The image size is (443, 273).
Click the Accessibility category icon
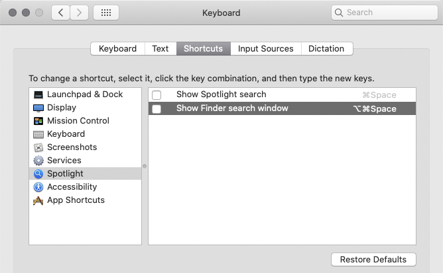[x=38, y=187]
